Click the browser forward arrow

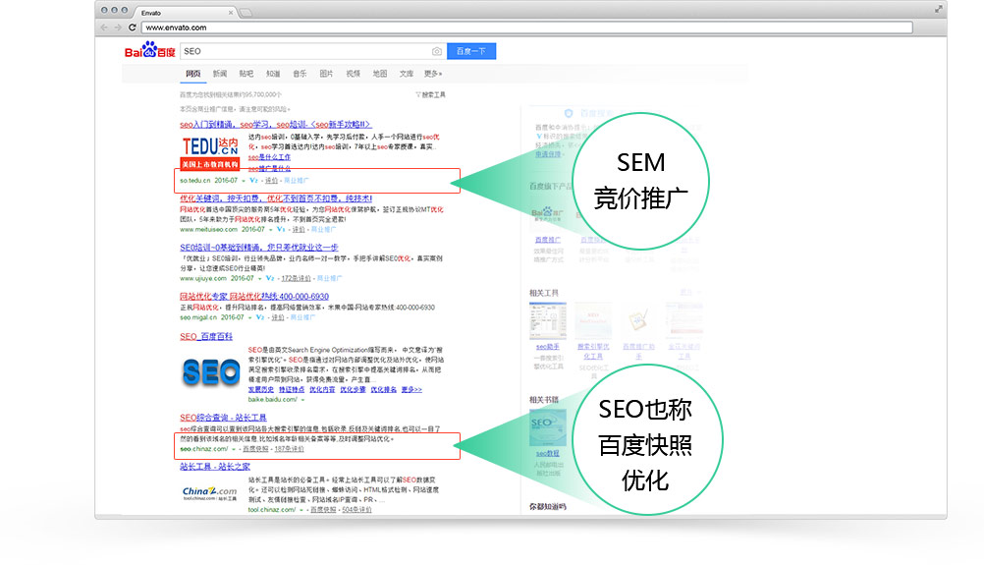click(118, 27)
